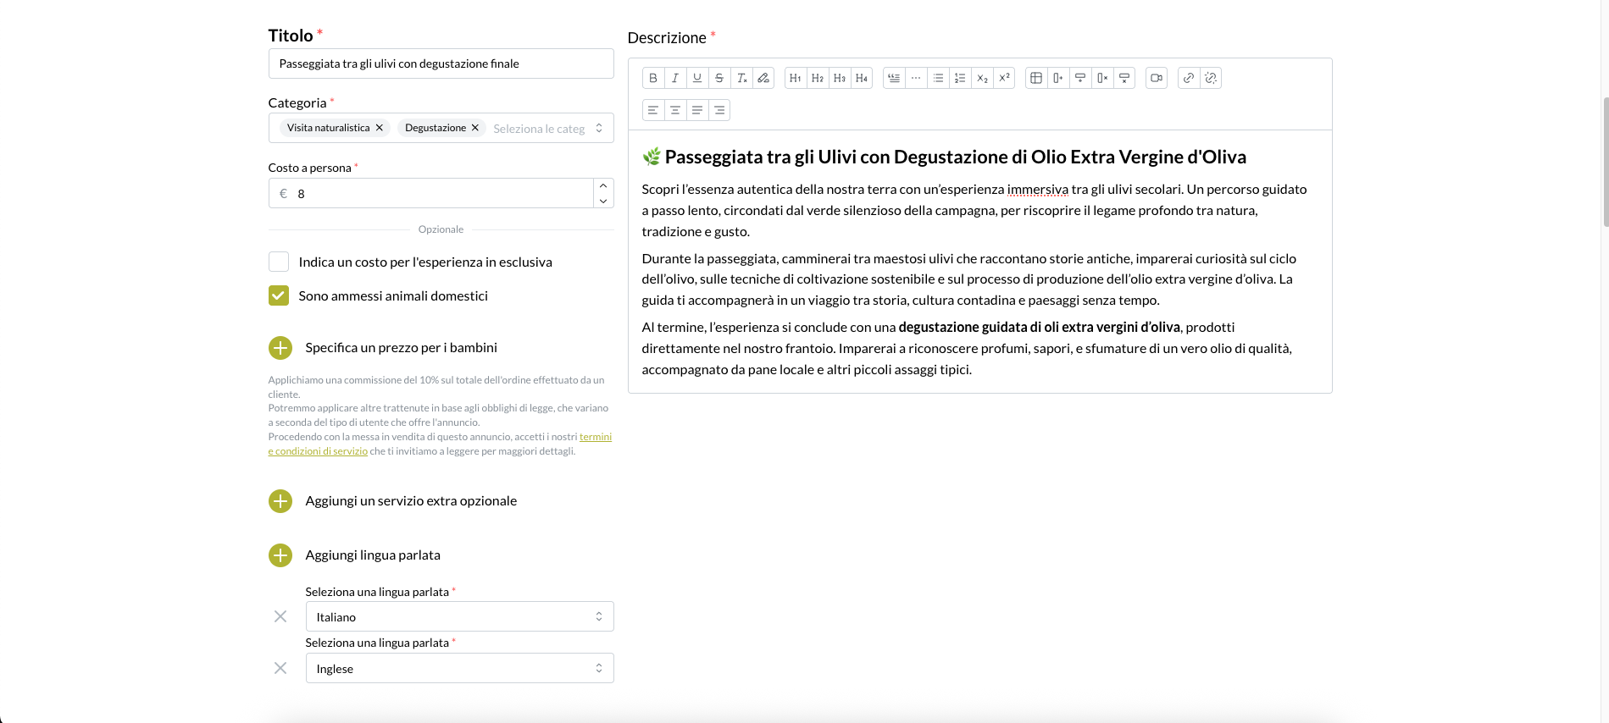Open the Categoria selection dropdown

(598, 128)
